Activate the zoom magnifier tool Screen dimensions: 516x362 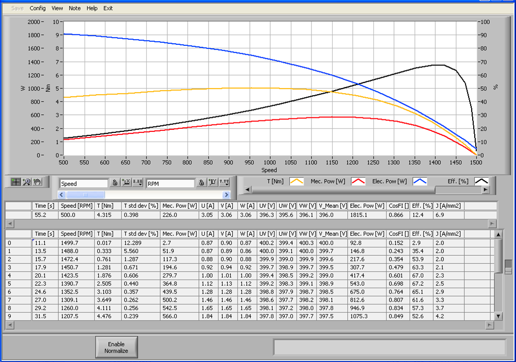click(27, 183)
